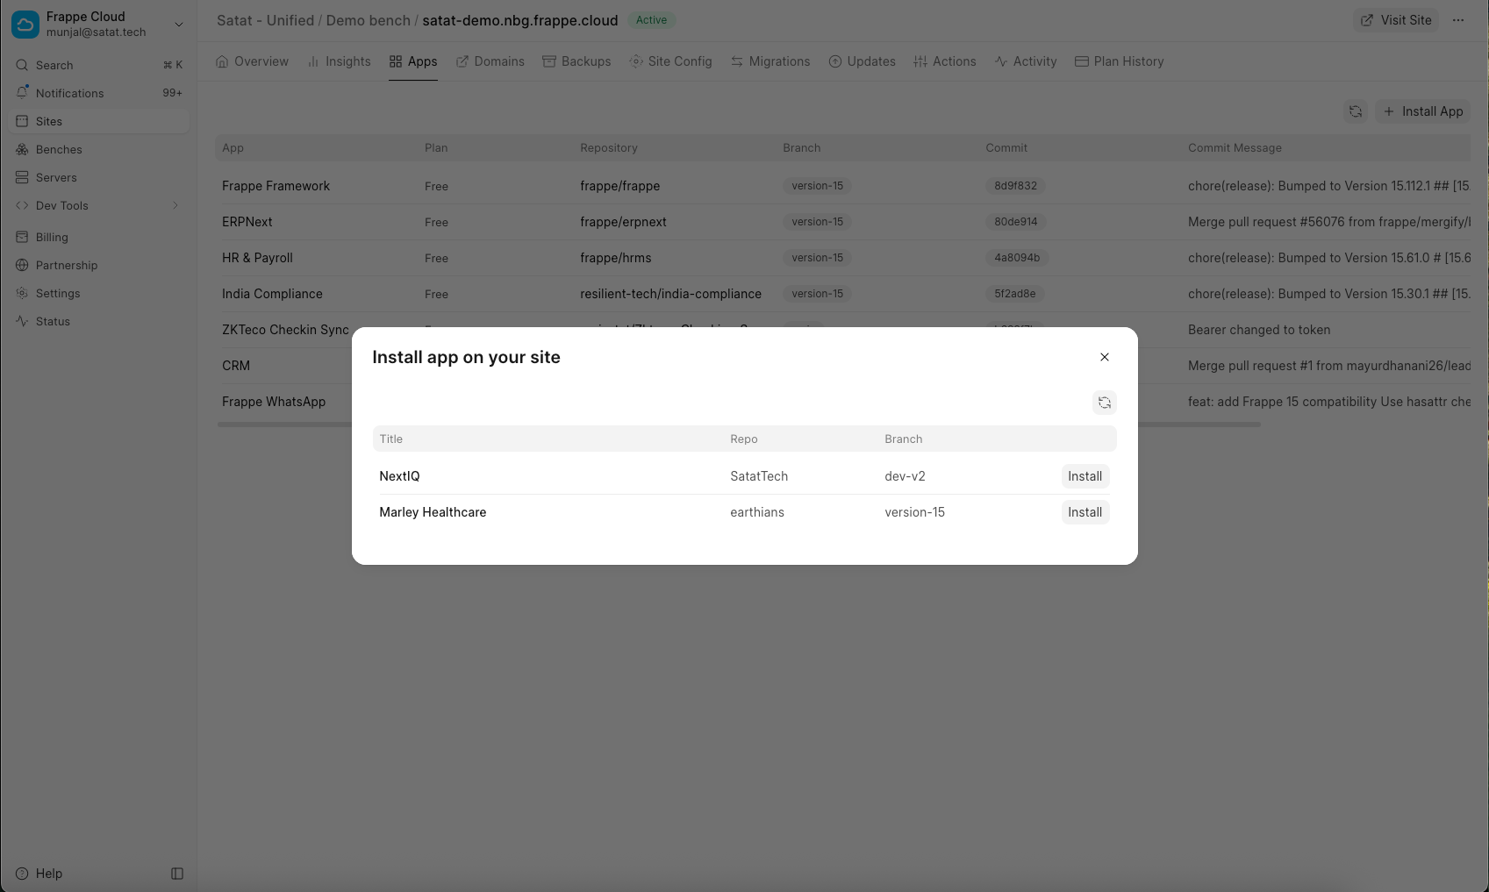Open Status page in sidebar
1489x892 pixels.
[x=98, y=321]
